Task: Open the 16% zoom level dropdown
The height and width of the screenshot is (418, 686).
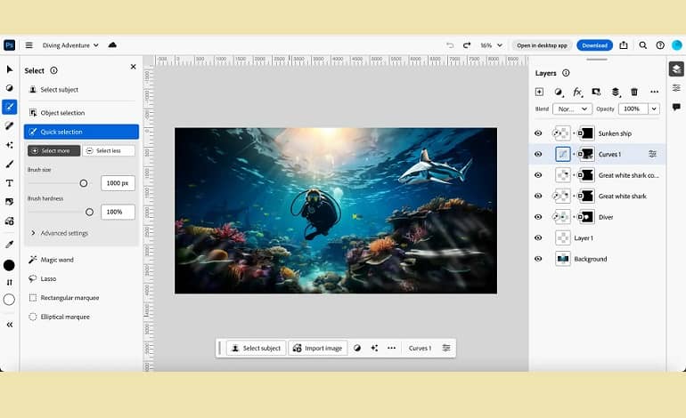Action: click(x=491, y=45)
